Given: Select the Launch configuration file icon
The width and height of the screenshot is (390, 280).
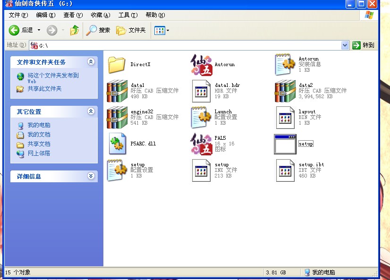Looking at the screenshot, I should [x=201, y=118].
